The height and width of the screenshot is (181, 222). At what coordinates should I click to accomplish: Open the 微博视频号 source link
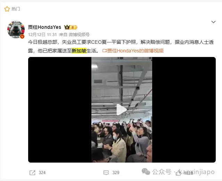(79, 34)
